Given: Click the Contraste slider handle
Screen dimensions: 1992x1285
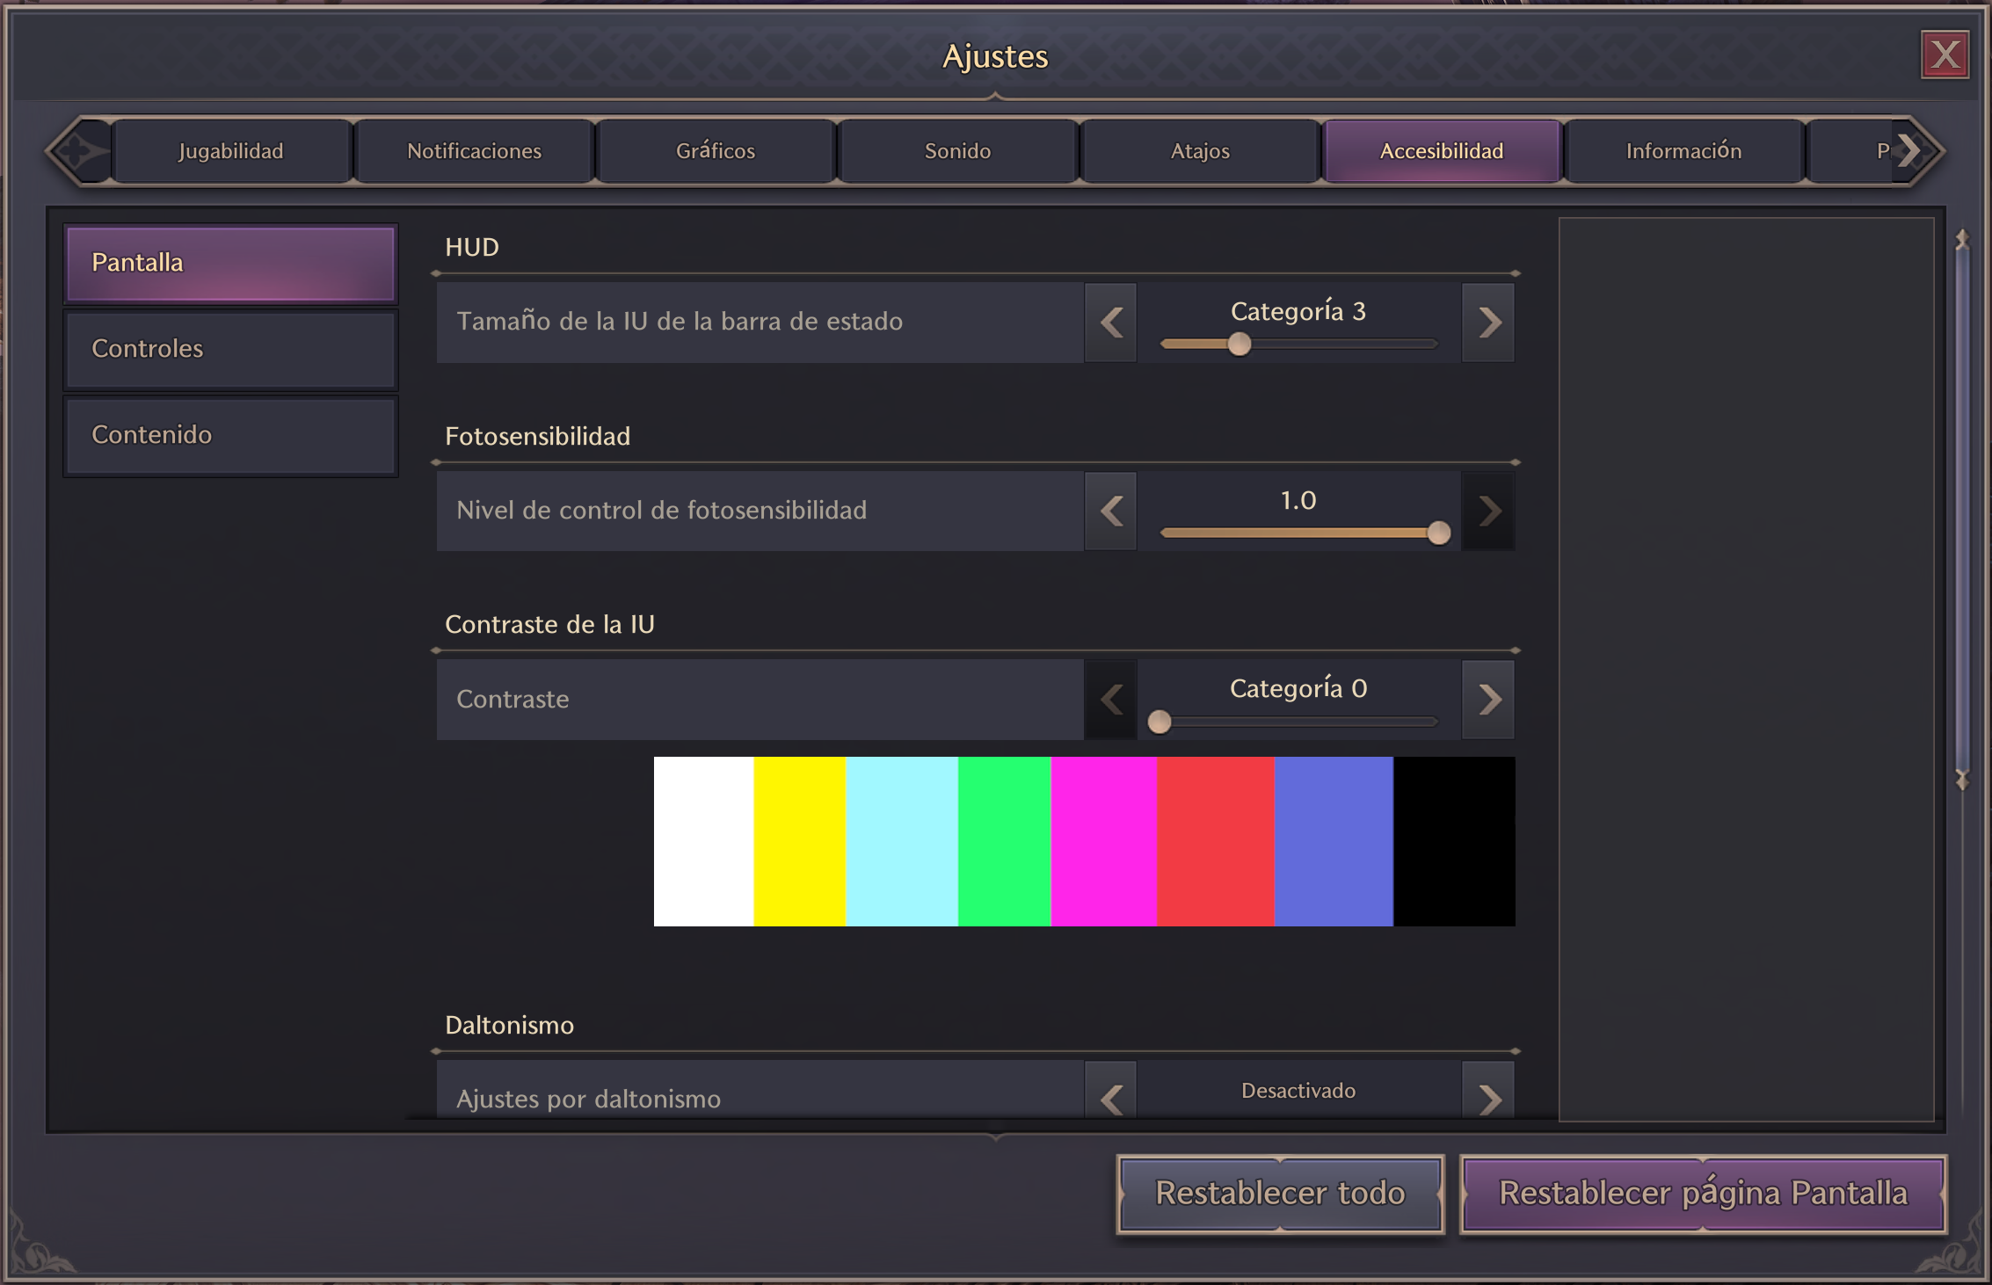Looking at the screenshot, I should tap(1160, 722).
